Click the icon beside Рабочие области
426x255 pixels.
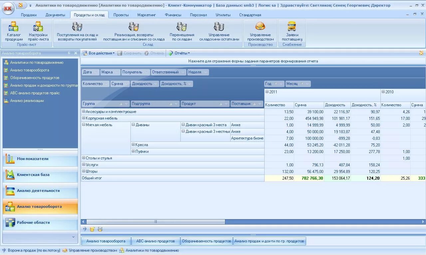pyautogui.click(x=10, y=222)
